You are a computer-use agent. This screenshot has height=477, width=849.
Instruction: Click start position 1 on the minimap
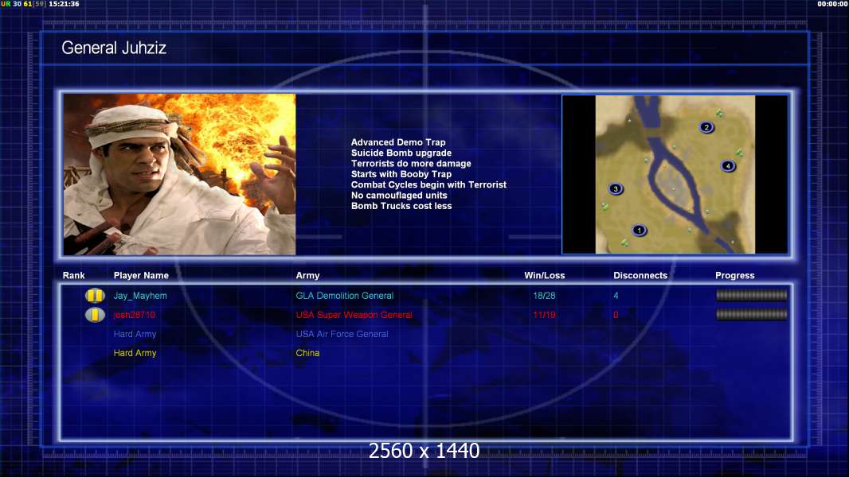tap(638, 231)
